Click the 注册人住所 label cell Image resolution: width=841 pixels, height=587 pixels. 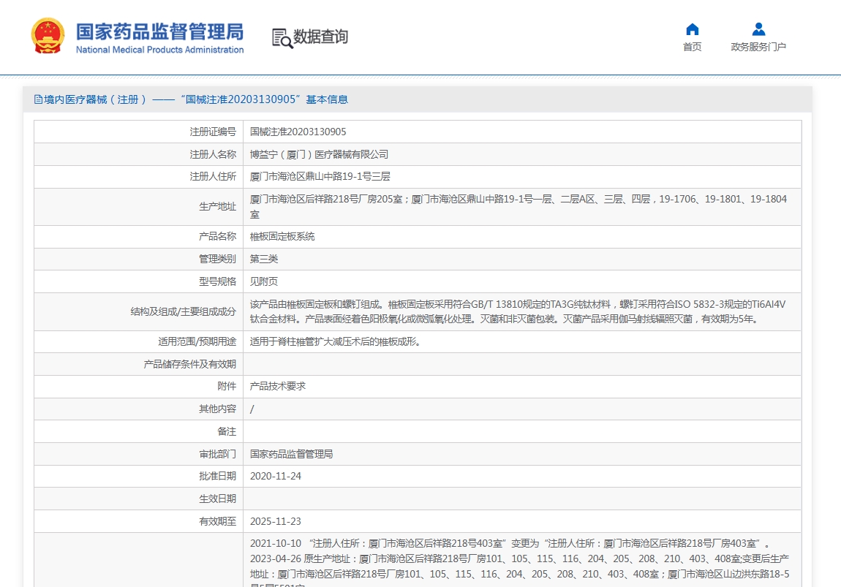point(138,176)
